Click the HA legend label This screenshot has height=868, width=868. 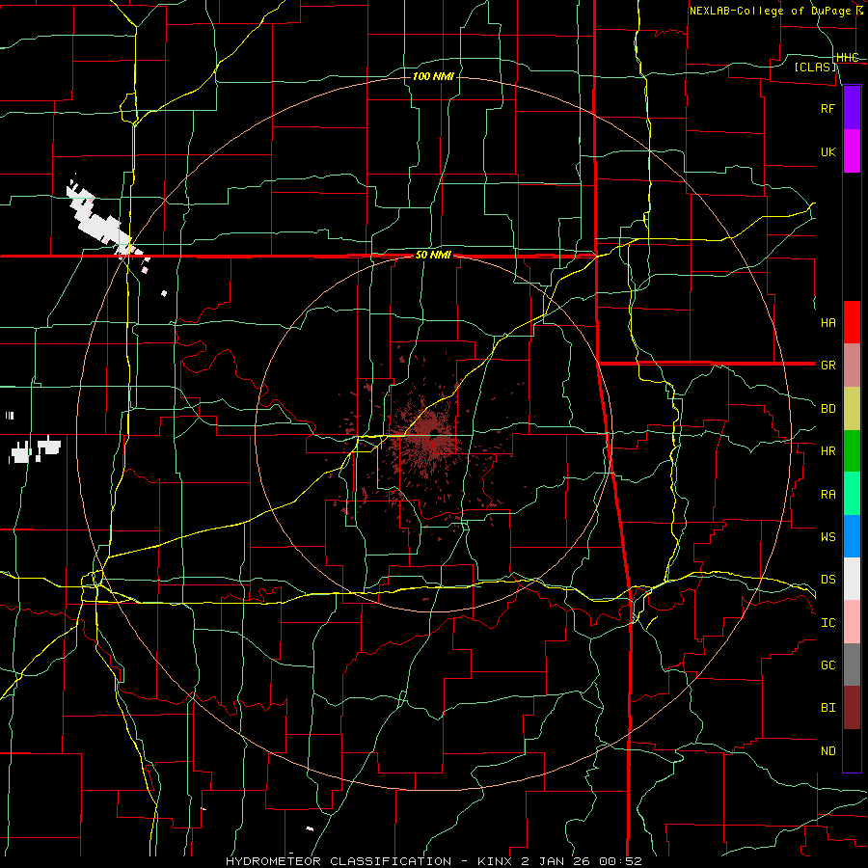[x=827, y=323]
